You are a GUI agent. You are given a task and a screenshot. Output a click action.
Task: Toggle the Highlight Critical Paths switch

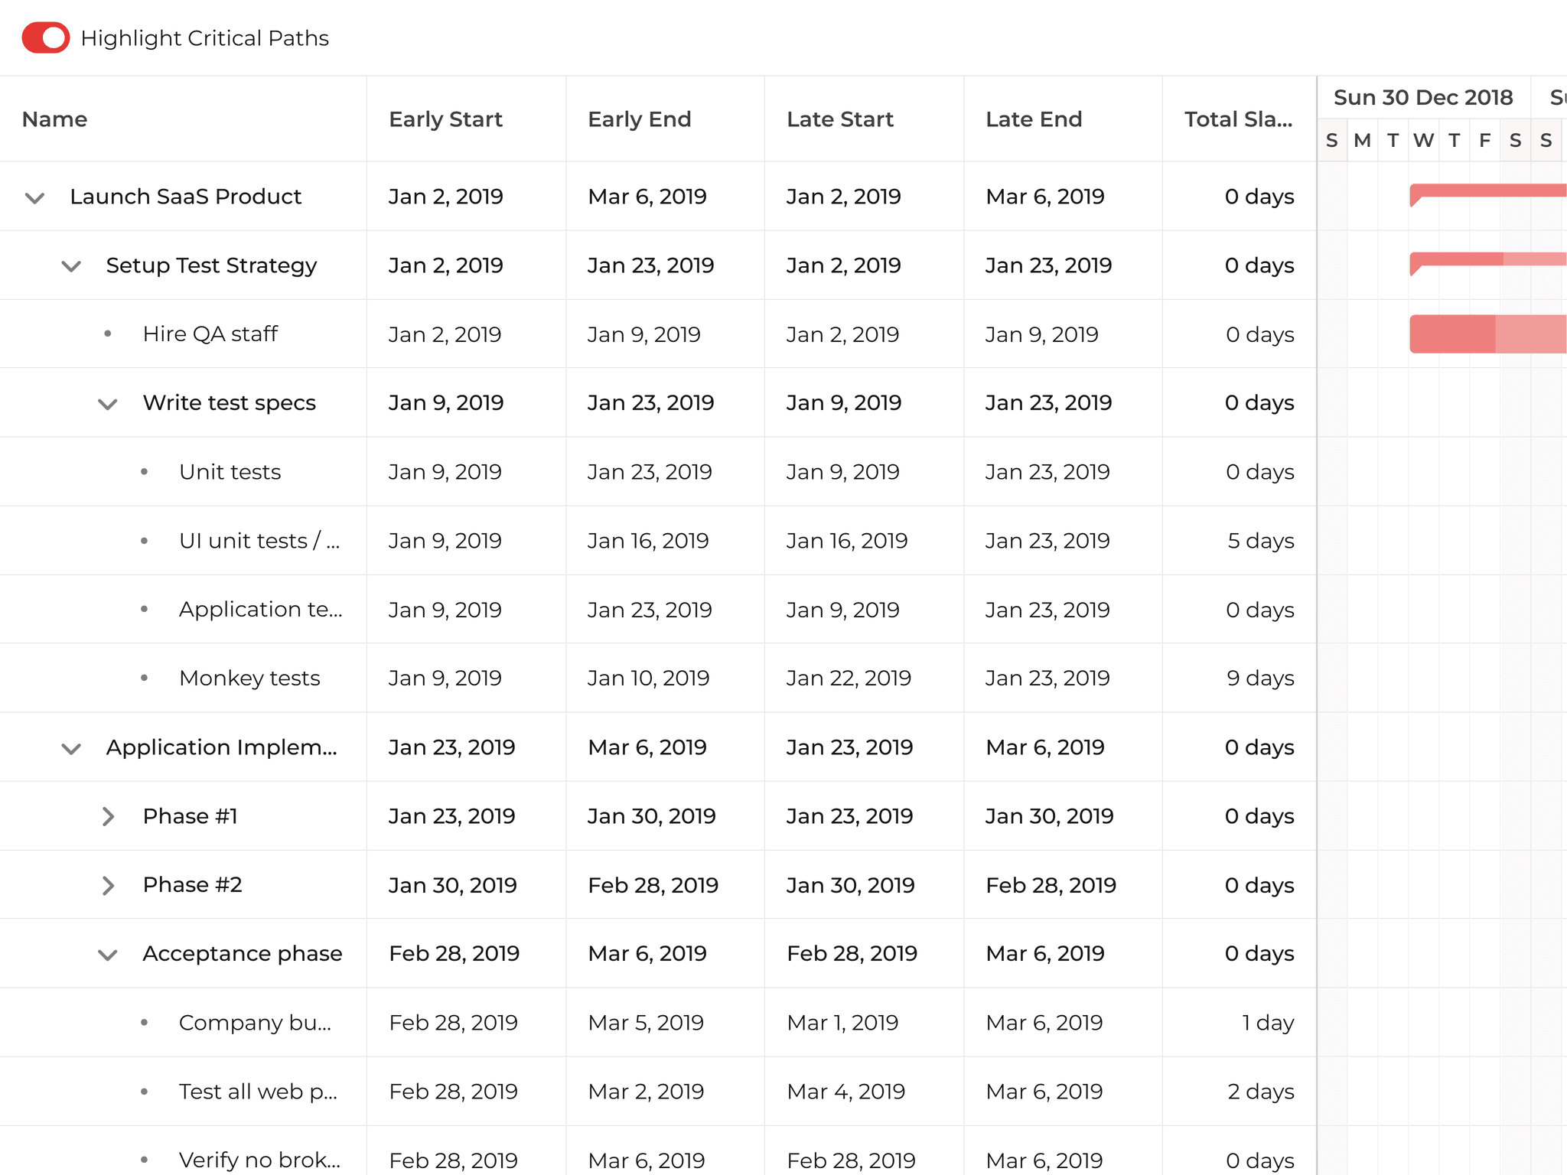pyautogui.click(x=46, y=37)
